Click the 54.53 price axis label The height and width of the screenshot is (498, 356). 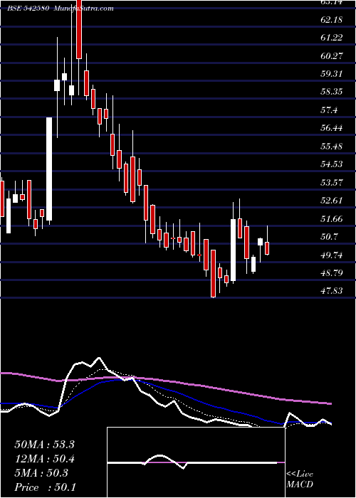click(332, 164)
